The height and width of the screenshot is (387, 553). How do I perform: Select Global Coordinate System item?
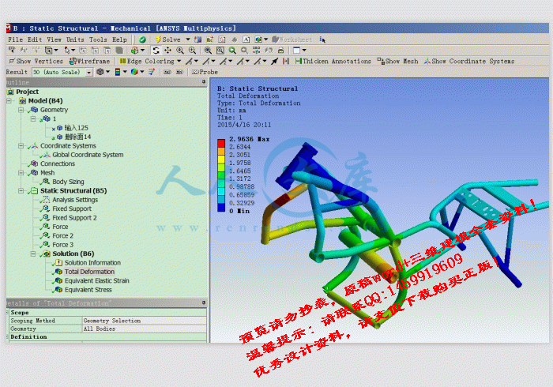coord(88,155)
